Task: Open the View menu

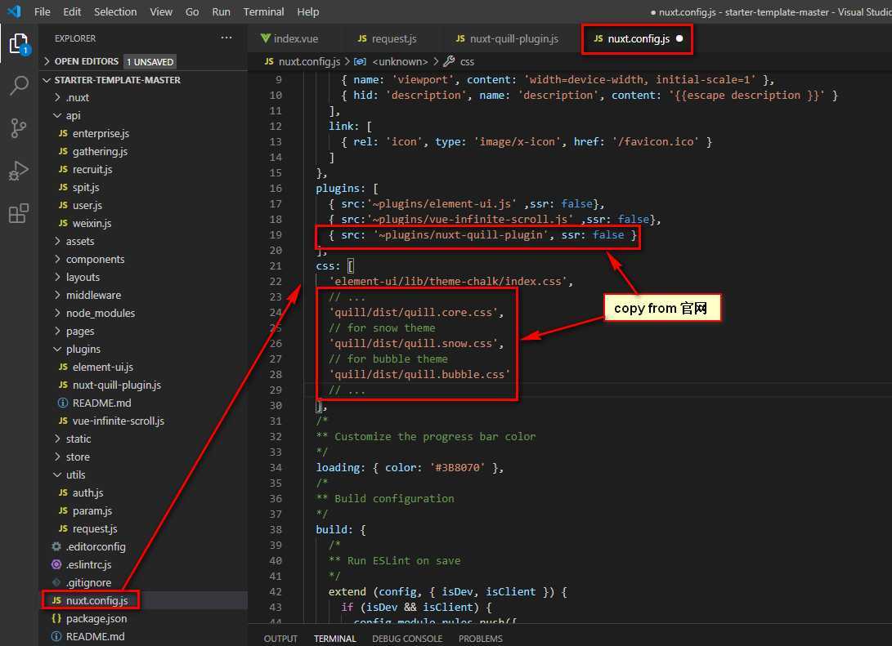Action: tap(161, 11)
